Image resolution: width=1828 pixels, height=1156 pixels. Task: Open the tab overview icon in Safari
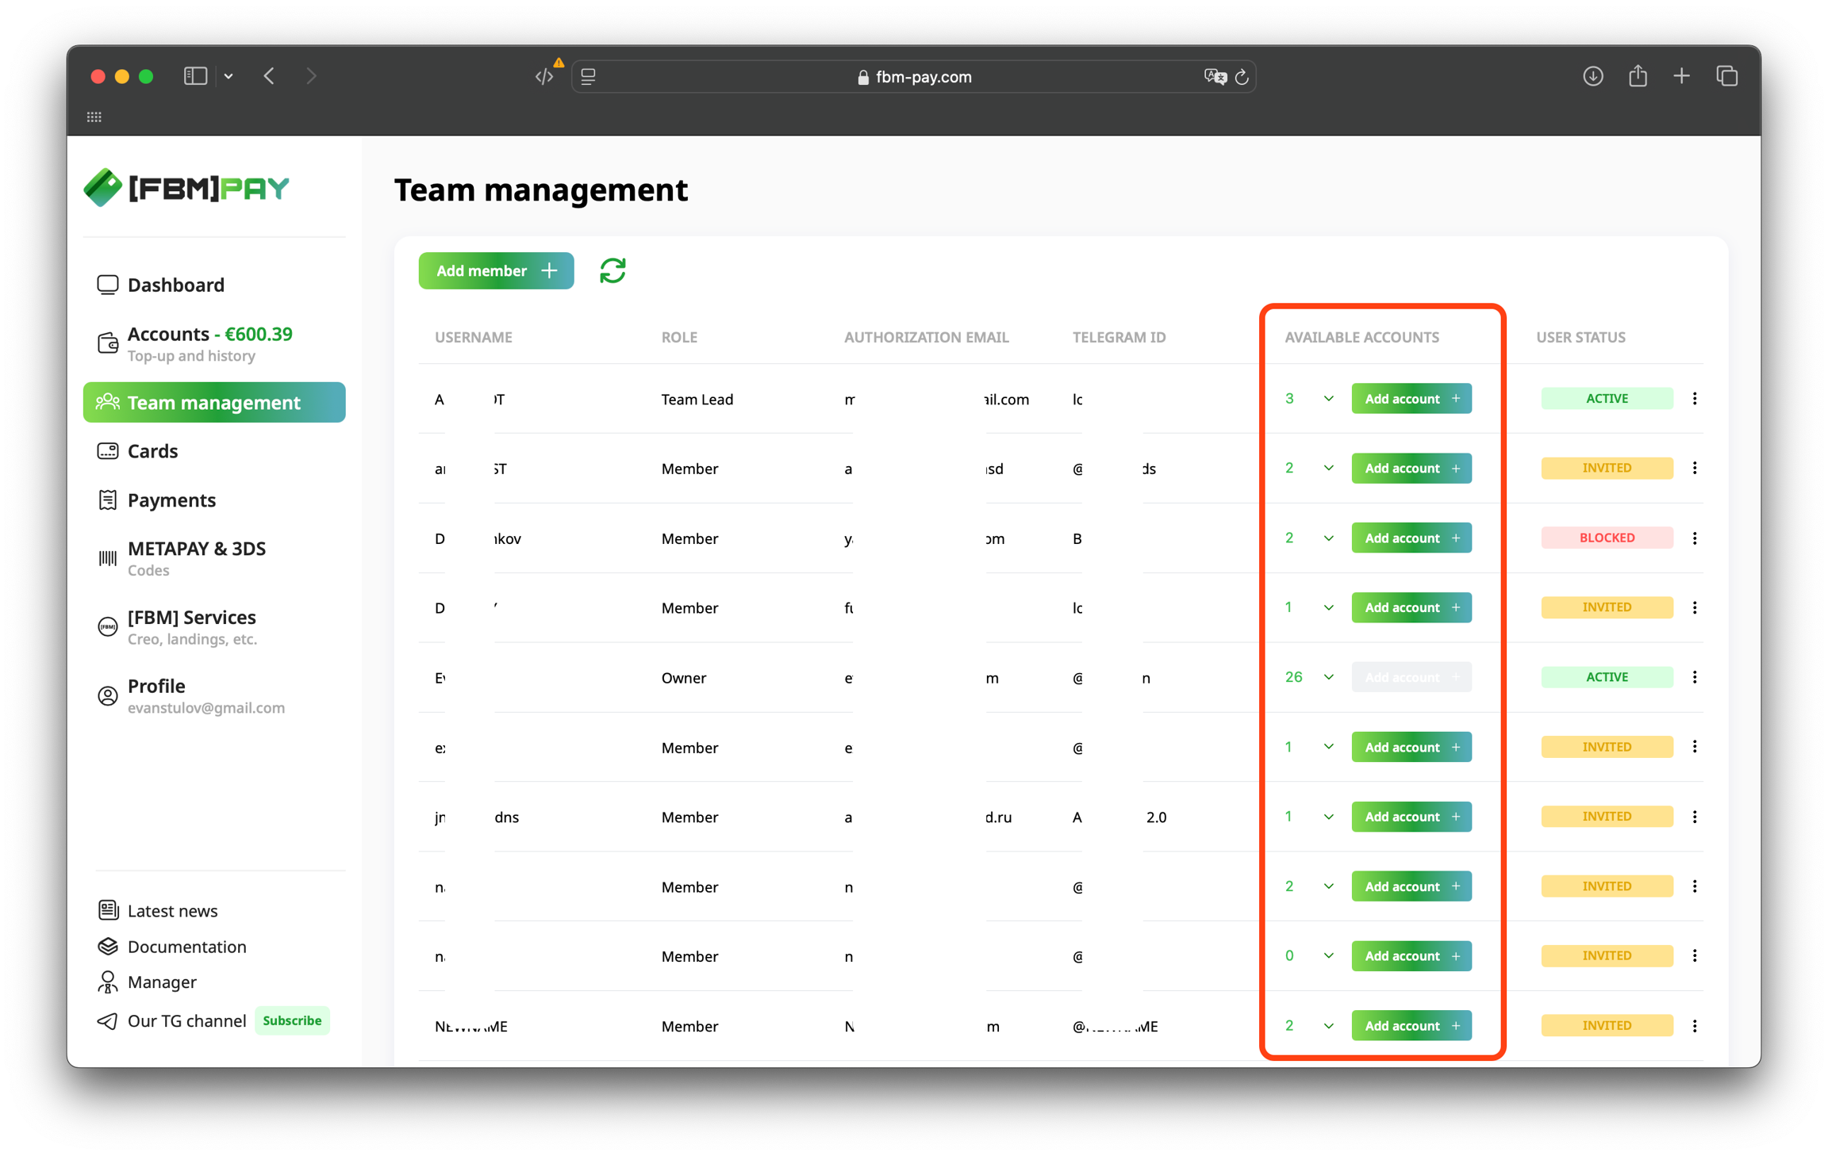(1727, 76)
